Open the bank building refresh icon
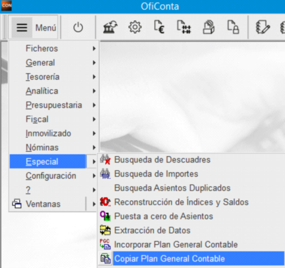 (x=111, y=27)
